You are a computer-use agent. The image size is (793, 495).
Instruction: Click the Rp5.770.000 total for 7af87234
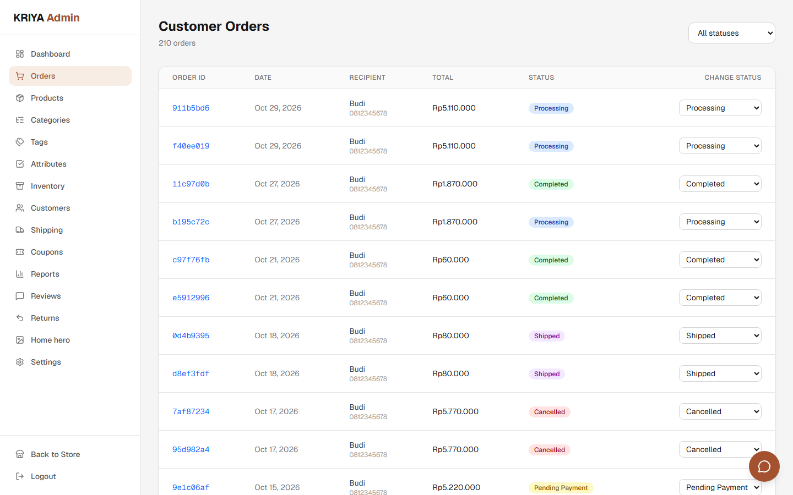coord(455,411)
